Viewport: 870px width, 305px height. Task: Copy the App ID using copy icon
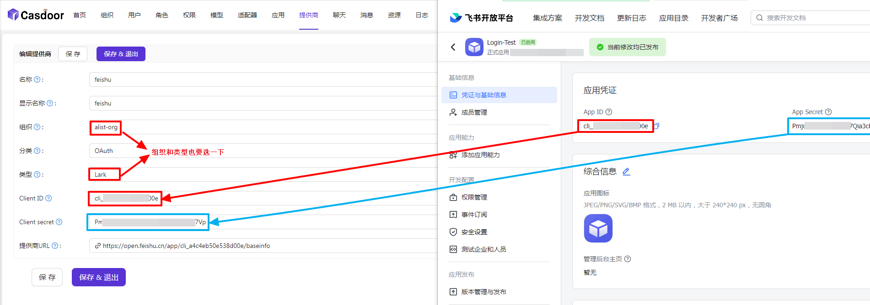coord(656,126)
